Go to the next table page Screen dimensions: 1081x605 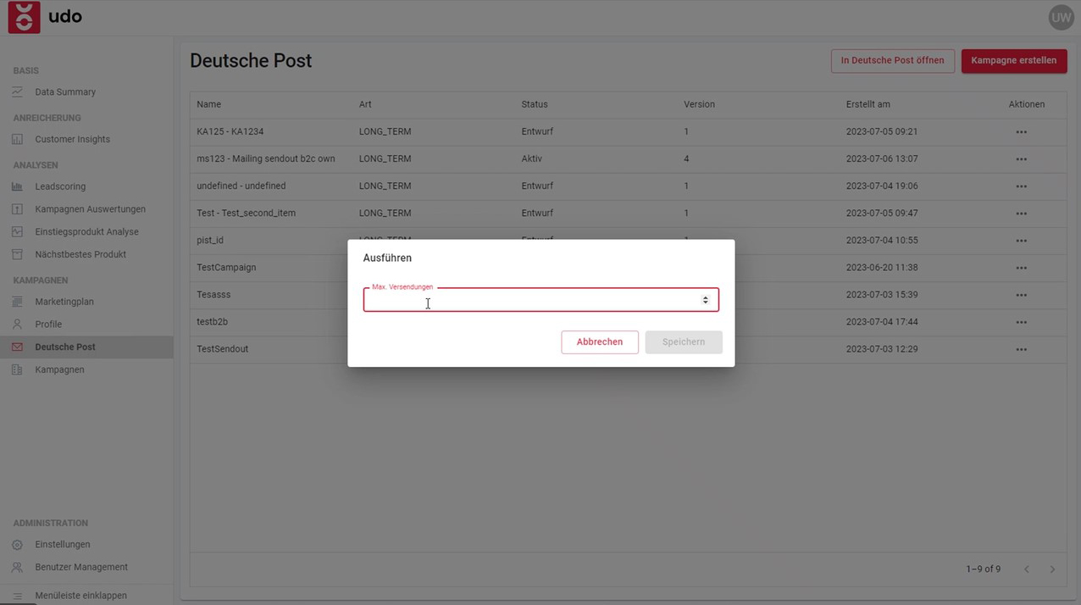(1052, 569)
